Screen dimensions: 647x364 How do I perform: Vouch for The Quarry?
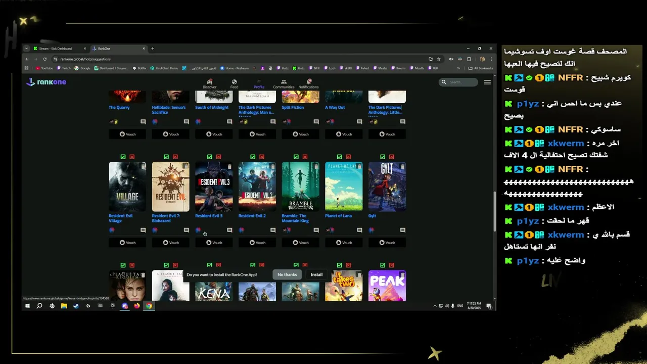click(x=127, y=134)
